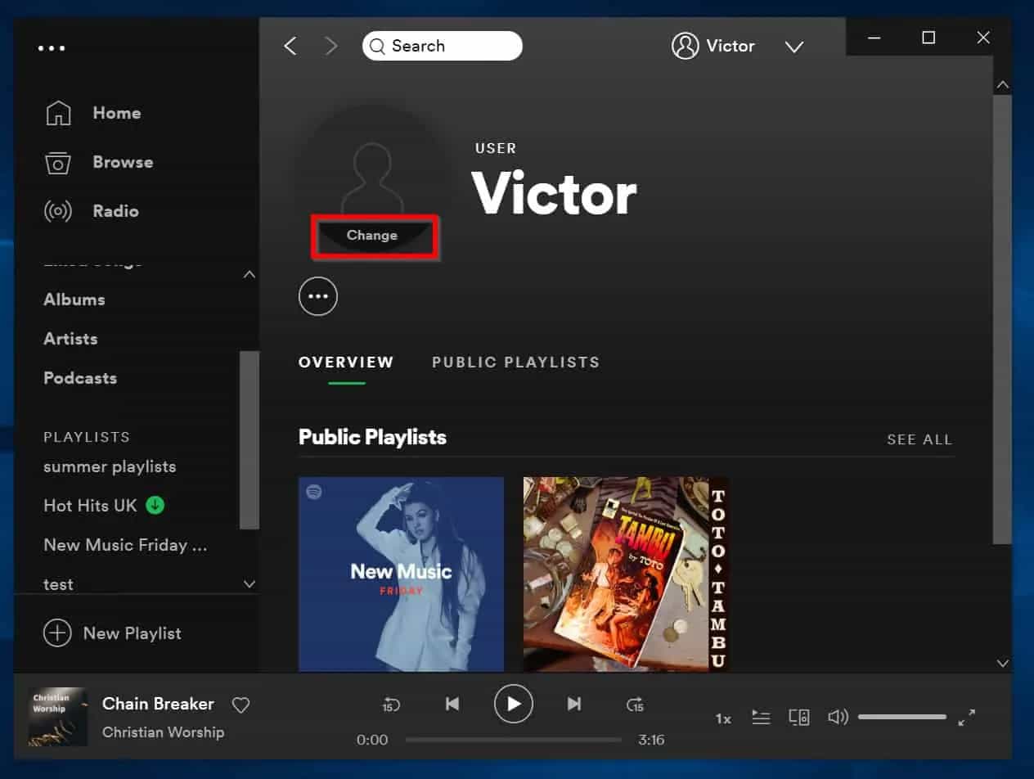Expand the account dropdown chevron
The height and width of the screenshot is (779, 1034).
pos(793,47)
